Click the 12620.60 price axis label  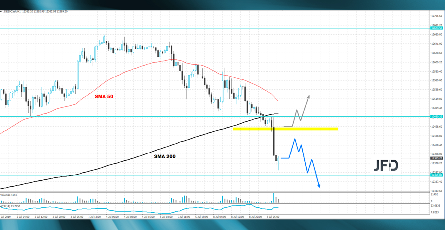[437, 53]
